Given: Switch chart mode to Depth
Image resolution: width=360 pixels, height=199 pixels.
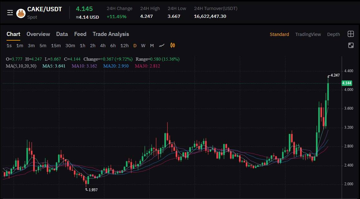Looking at the screenshot, I should (333, 34).
